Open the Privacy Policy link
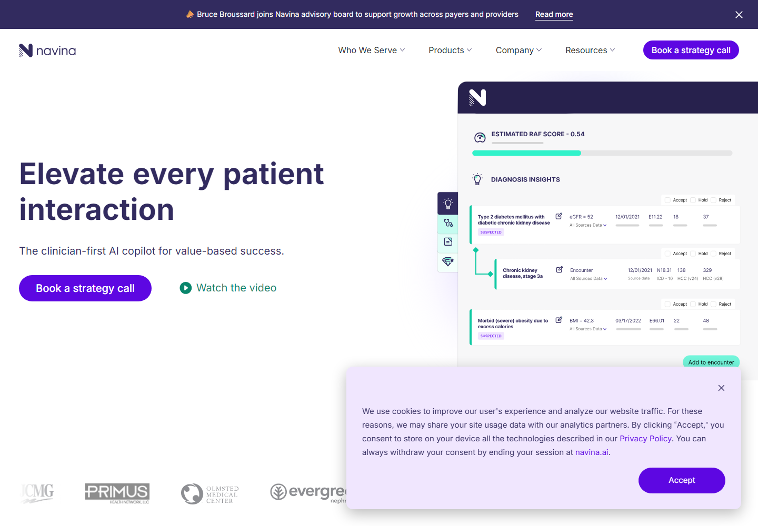 [x=645, y=439]
